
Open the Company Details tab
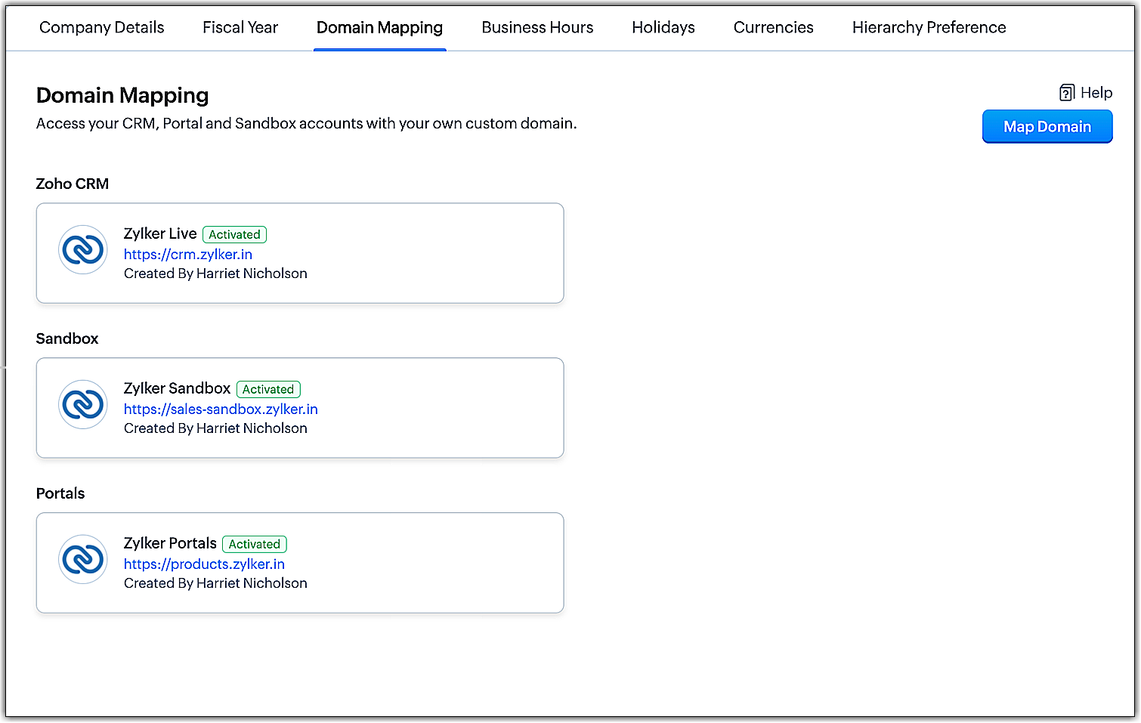(x=102, y=28)
